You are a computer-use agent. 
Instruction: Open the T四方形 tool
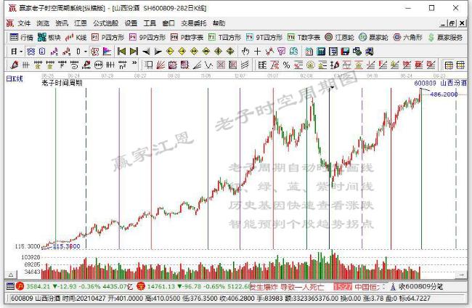click(x=225, y=37)
